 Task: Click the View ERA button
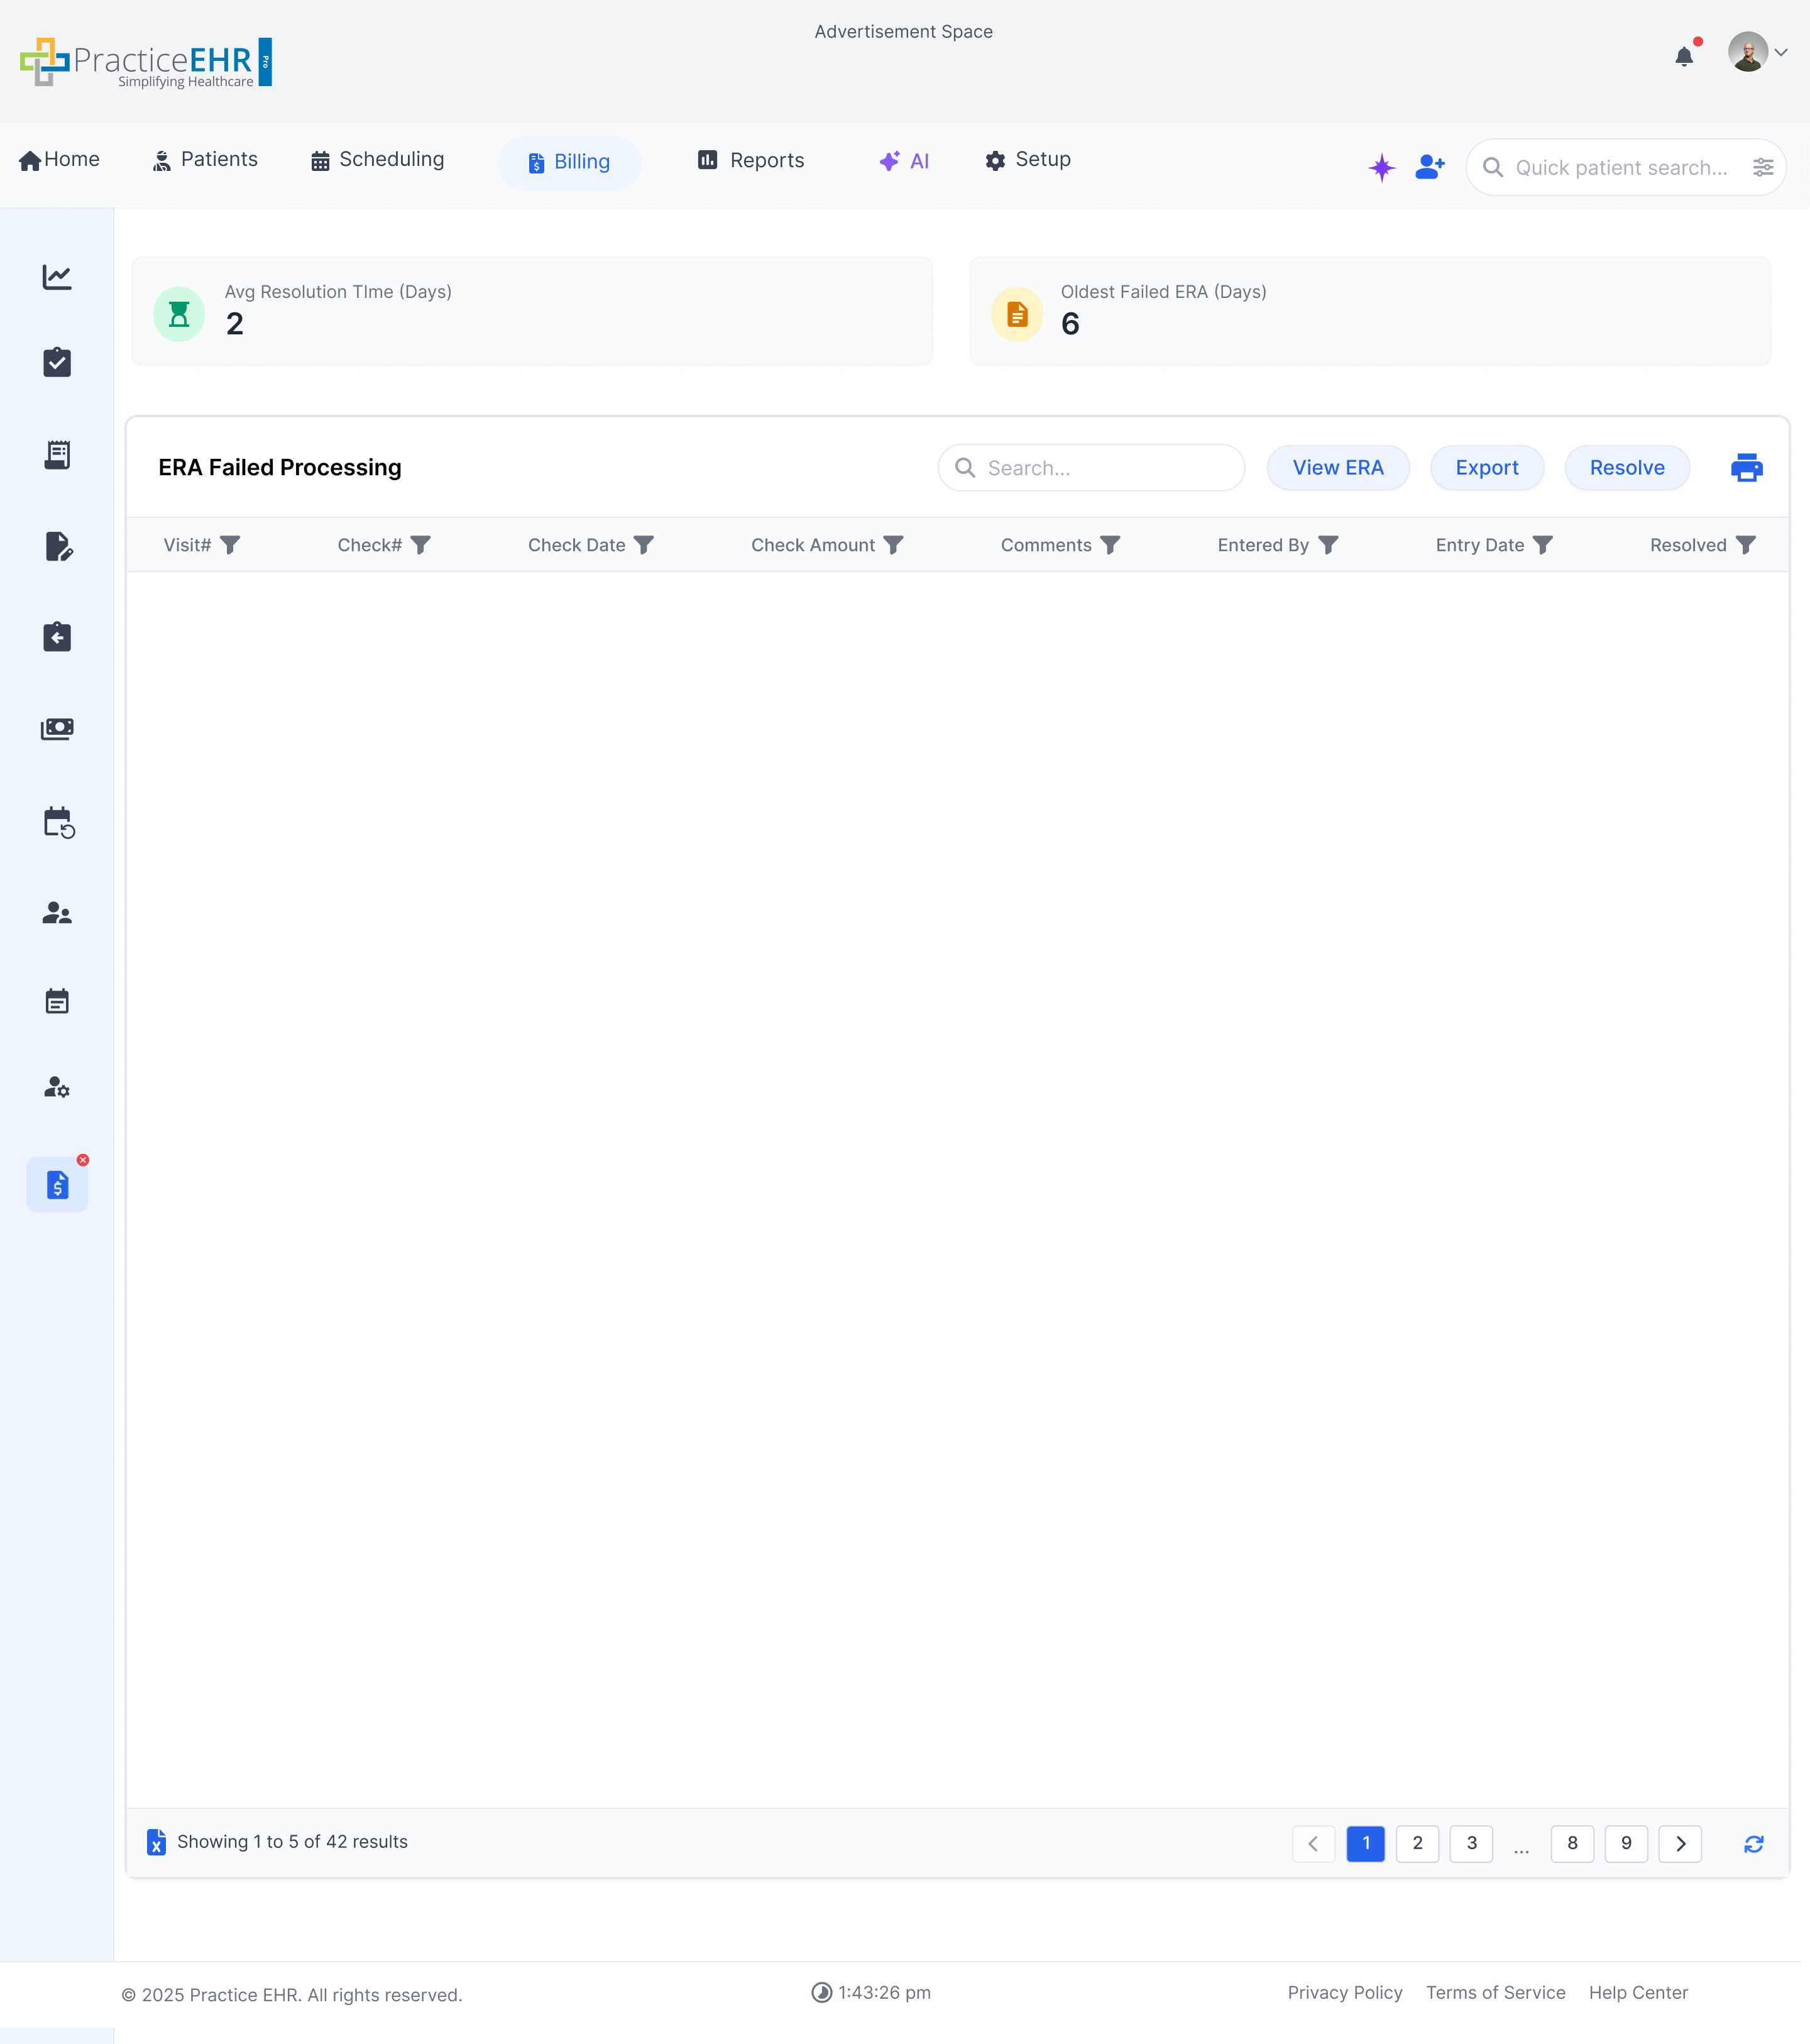click(1337, 468)
